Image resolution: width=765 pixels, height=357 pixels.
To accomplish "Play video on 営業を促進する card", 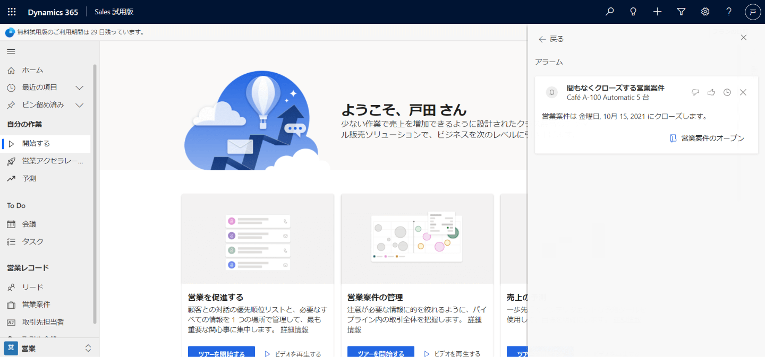I will coord(293,354).
